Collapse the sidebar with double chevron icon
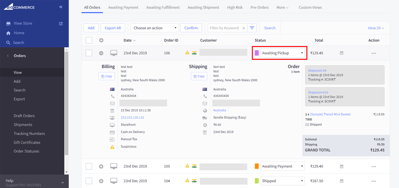 tap(61, 7)
